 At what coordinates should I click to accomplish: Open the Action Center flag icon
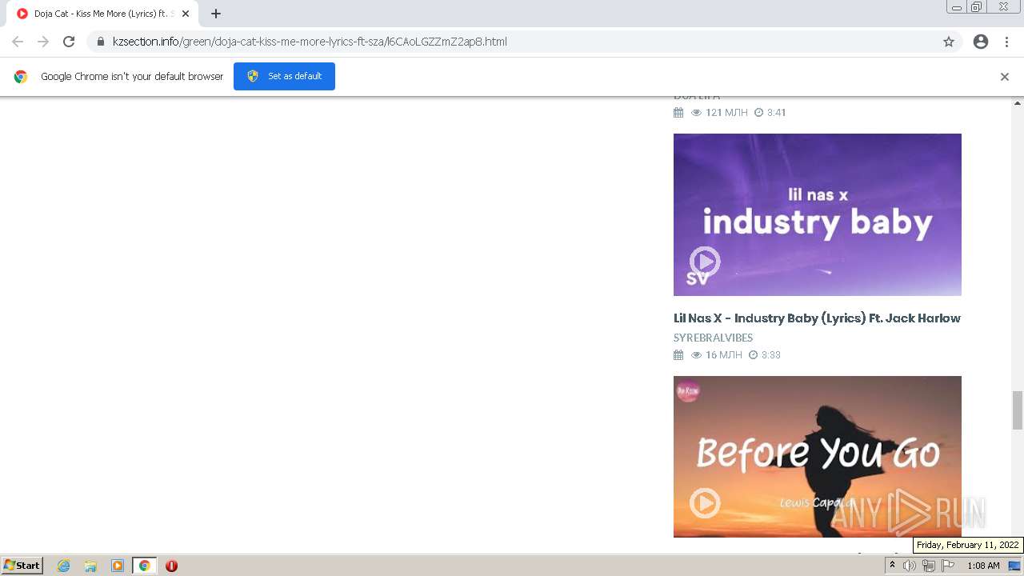(948, 566)
